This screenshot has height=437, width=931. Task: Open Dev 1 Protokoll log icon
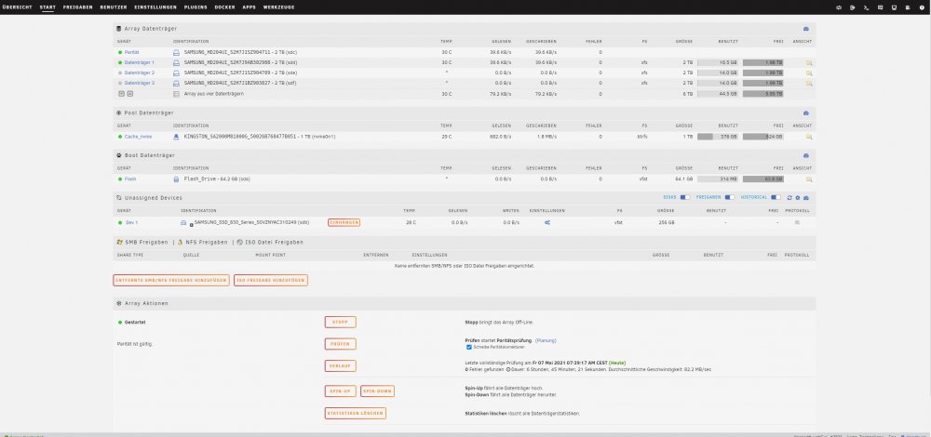pos(797,222)
